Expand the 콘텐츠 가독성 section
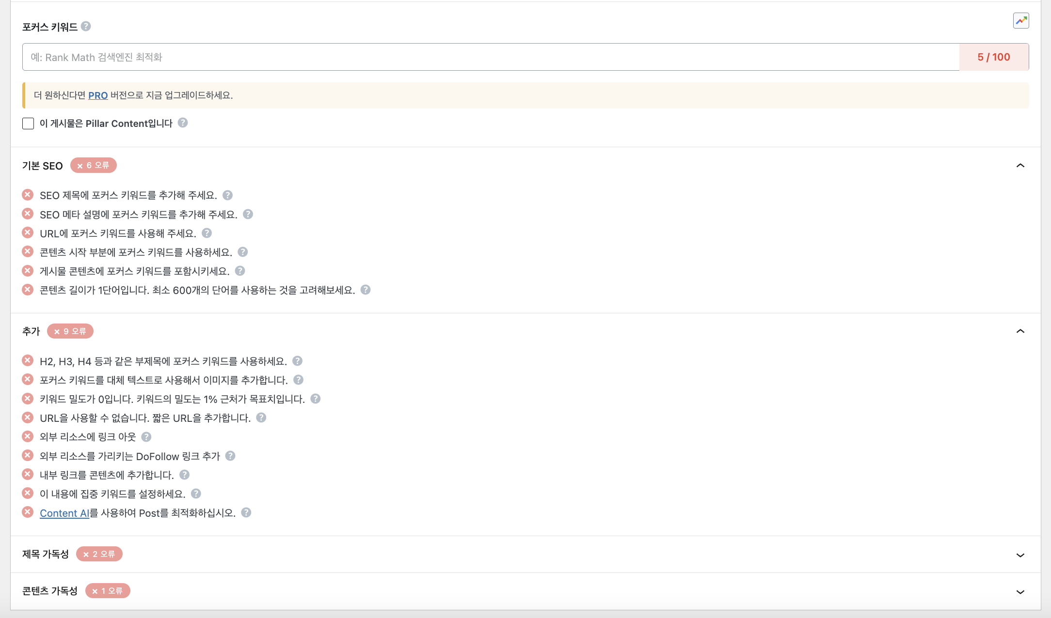Screen dimensions: 1051x618 [x=1020, y=592]
